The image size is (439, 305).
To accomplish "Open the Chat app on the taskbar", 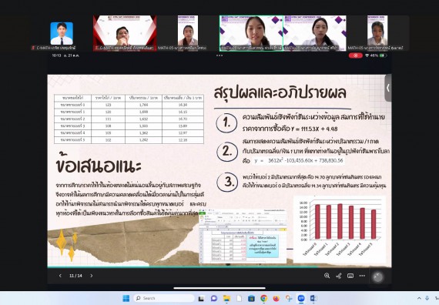I will tap(214, 299).
